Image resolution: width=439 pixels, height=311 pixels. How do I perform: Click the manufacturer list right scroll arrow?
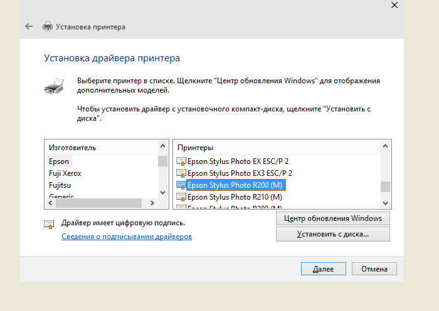coord(152,203)
